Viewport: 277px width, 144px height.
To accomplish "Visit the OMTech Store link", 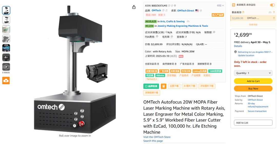I will point(157,137).
